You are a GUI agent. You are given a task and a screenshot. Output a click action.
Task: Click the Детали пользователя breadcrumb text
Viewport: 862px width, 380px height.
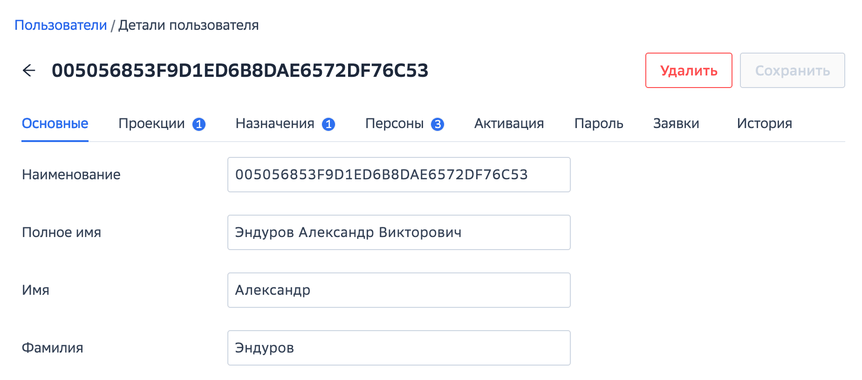188,25
